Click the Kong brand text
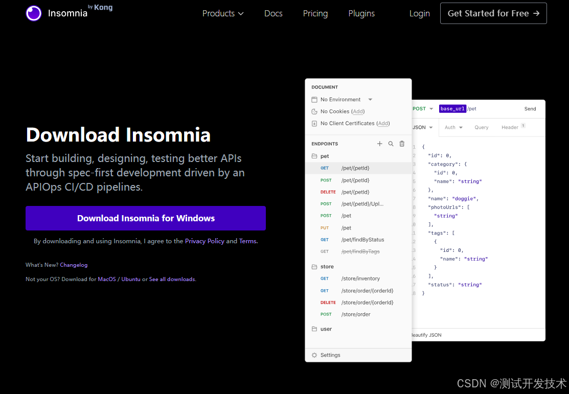The height and width of the screenshot is (394, 569). click(103, 7)
